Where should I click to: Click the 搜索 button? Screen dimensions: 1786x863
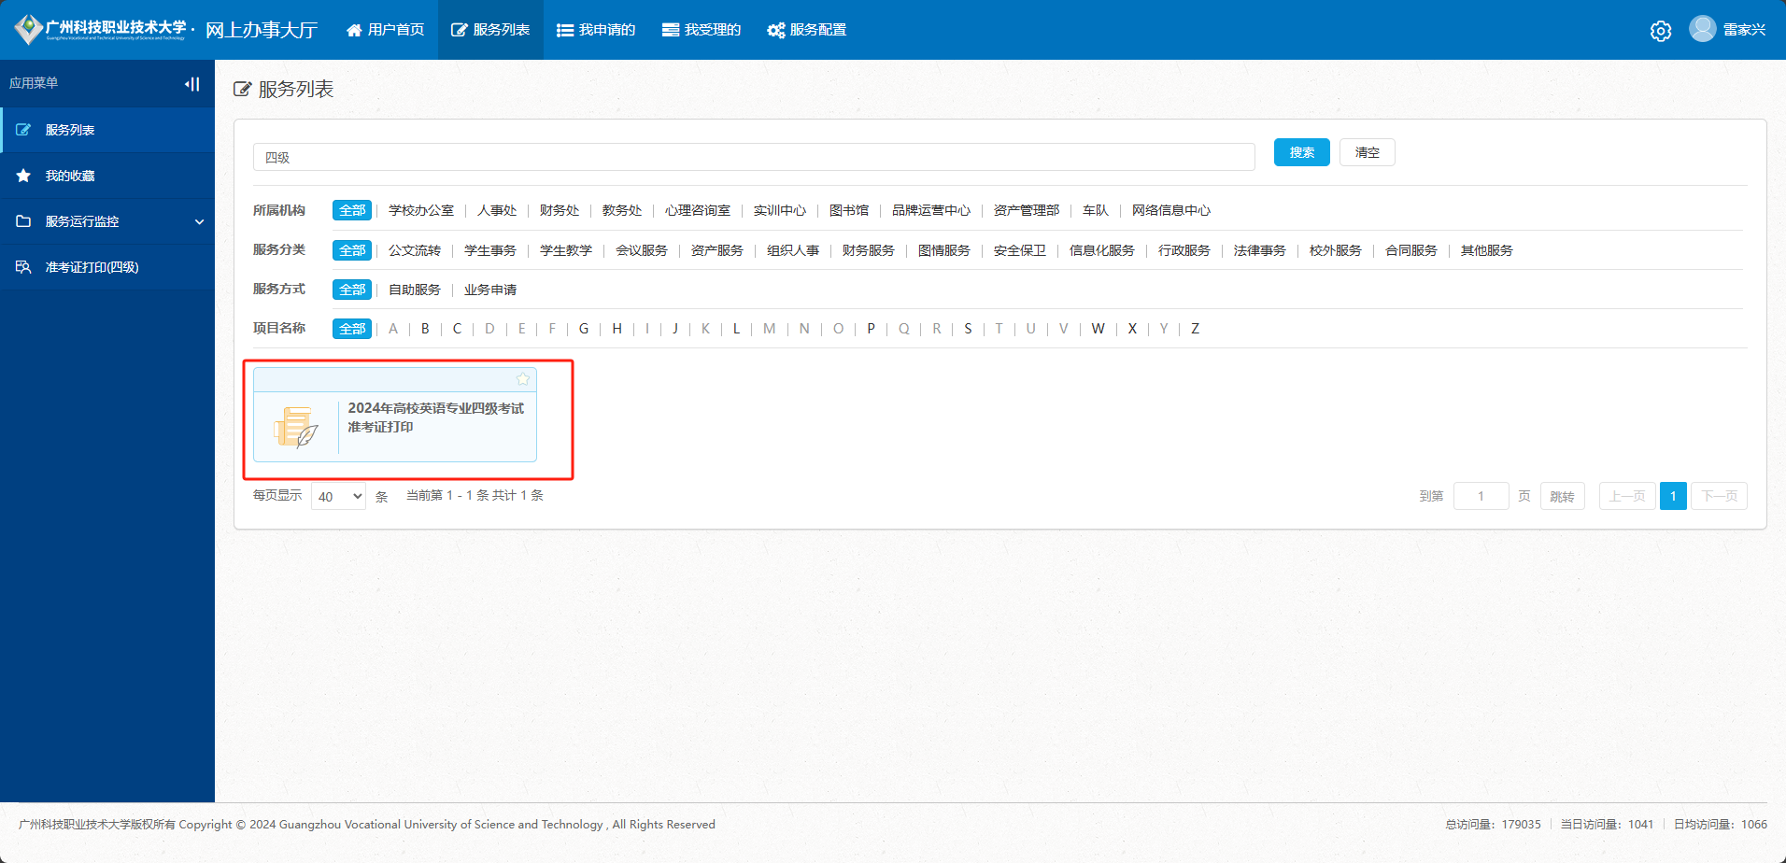(x=1301, y=152)
